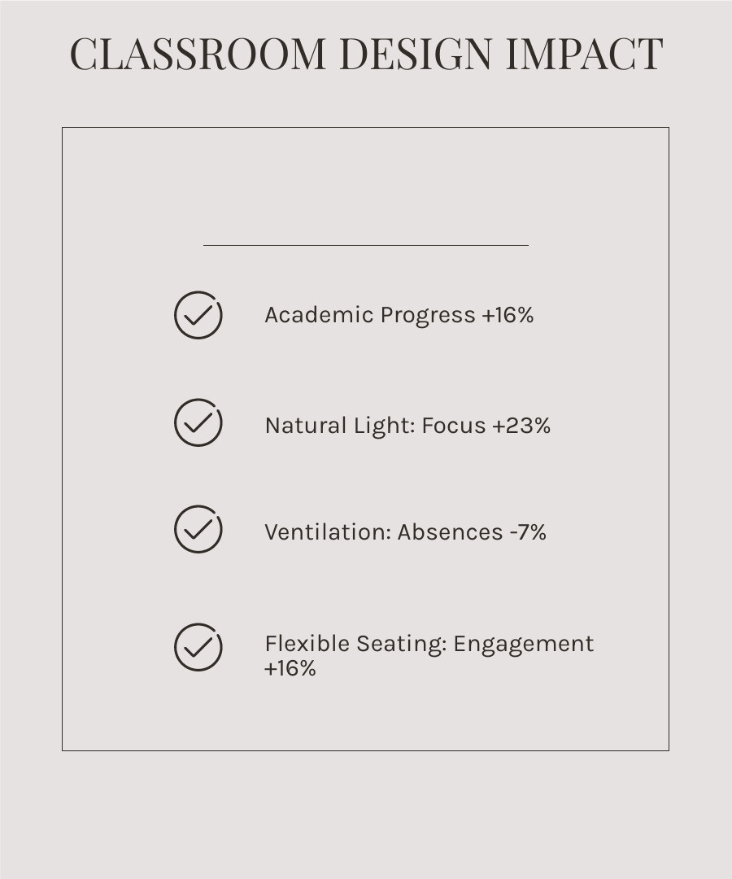Click the word Absences

click(x=451, y=532)
